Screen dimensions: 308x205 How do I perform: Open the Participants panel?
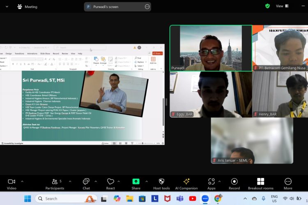pyautogui.click(x=55, y=184)
